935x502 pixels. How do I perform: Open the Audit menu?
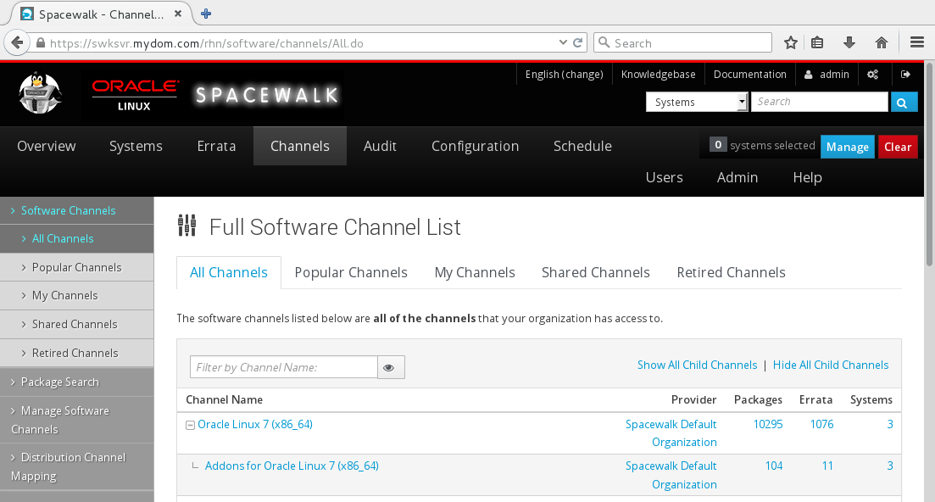(380, 146)
